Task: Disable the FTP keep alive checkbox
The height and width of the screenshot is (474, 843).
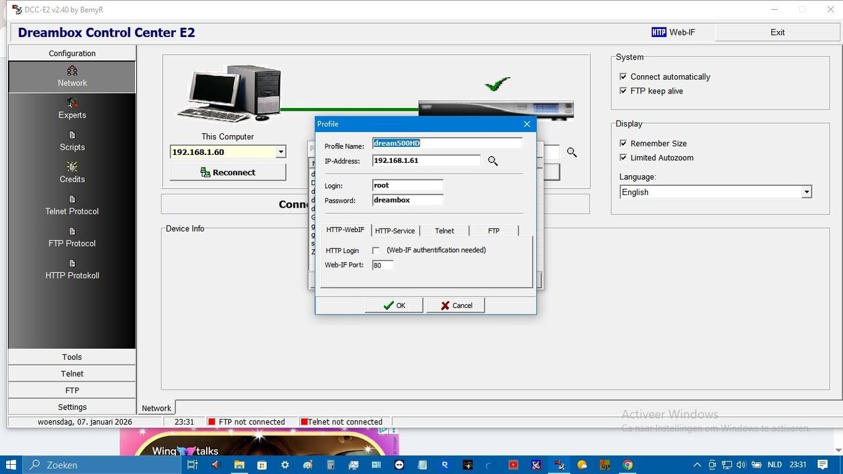Action: point(623,91)
